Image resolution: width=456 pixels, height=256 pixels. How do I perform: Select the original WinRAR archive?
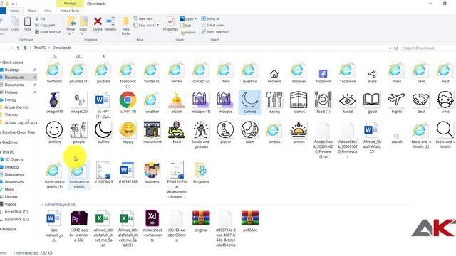(x=201, y=221)
